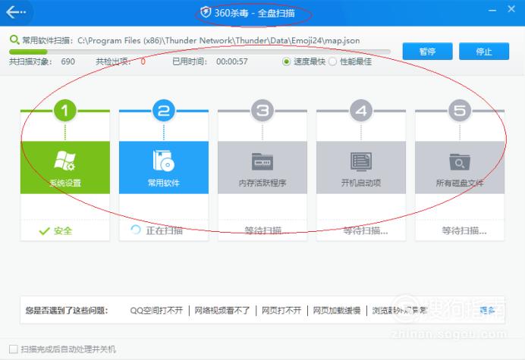Open the QQ空间打不开 help link
The height and width of the screenshot is (360, 525).
[x=156, y=311]
